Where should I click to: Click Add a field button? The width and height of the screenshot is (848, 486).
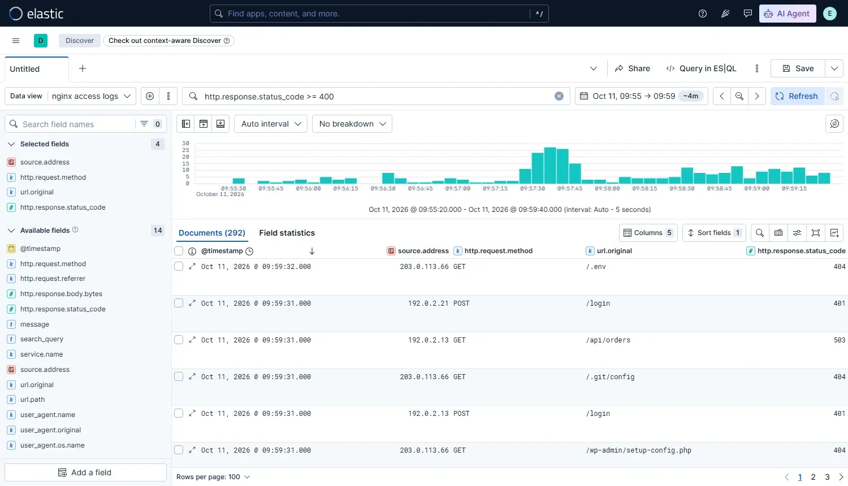85,472
